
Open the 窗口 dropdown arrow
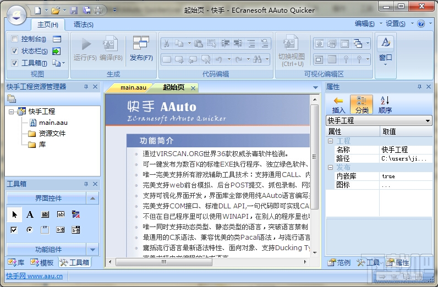coord(386,65)
